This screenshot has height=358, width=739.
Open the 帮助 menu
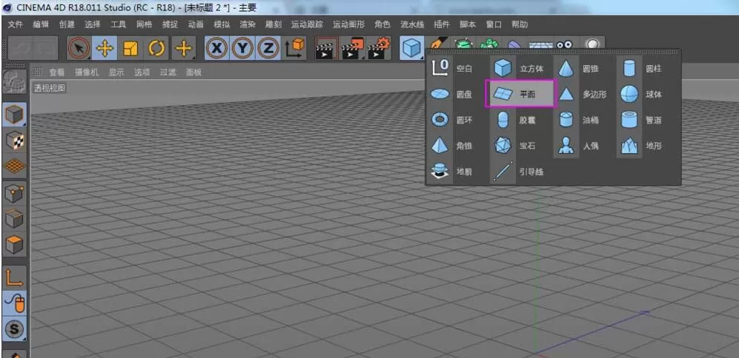point(520,24)
